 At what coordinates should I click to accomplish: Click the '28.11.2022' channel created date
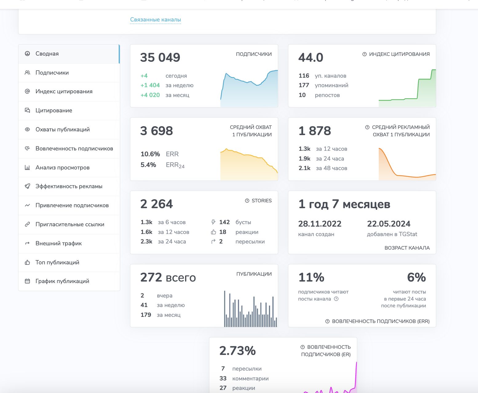click(320, 224)
